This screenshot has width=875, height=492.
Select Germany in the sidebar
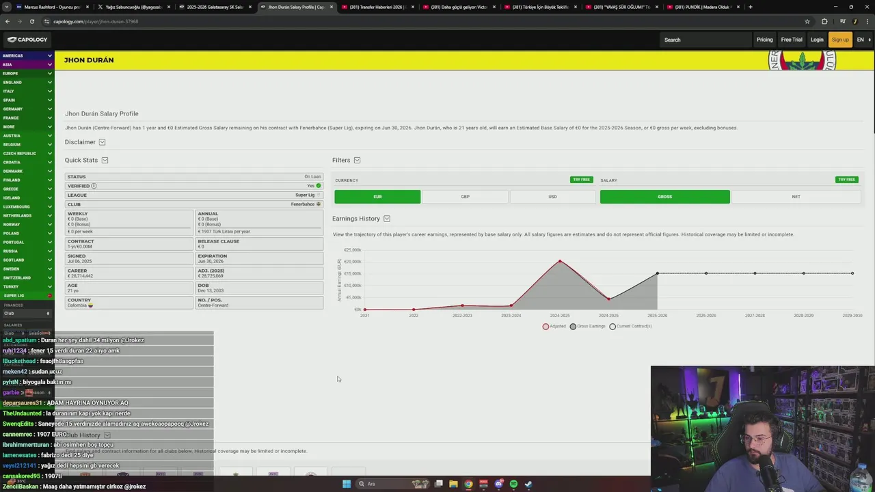(x=27, y=109)
